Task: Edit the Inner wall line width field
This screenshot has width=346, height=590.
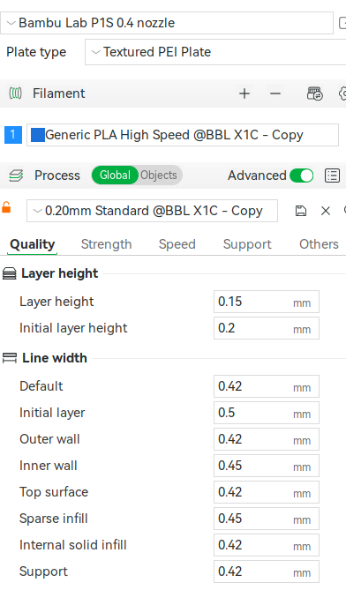Action: point(267,466)
